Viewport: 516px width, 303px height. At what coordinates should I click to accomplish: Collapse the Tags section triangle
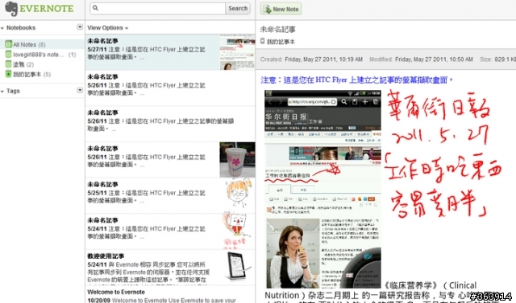coord(2,91)
